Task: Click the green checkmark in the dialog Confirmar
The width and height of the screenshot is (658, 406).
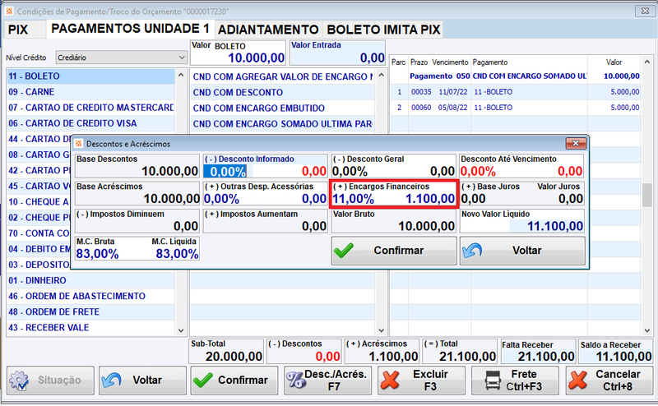Action: click(344, 251)
